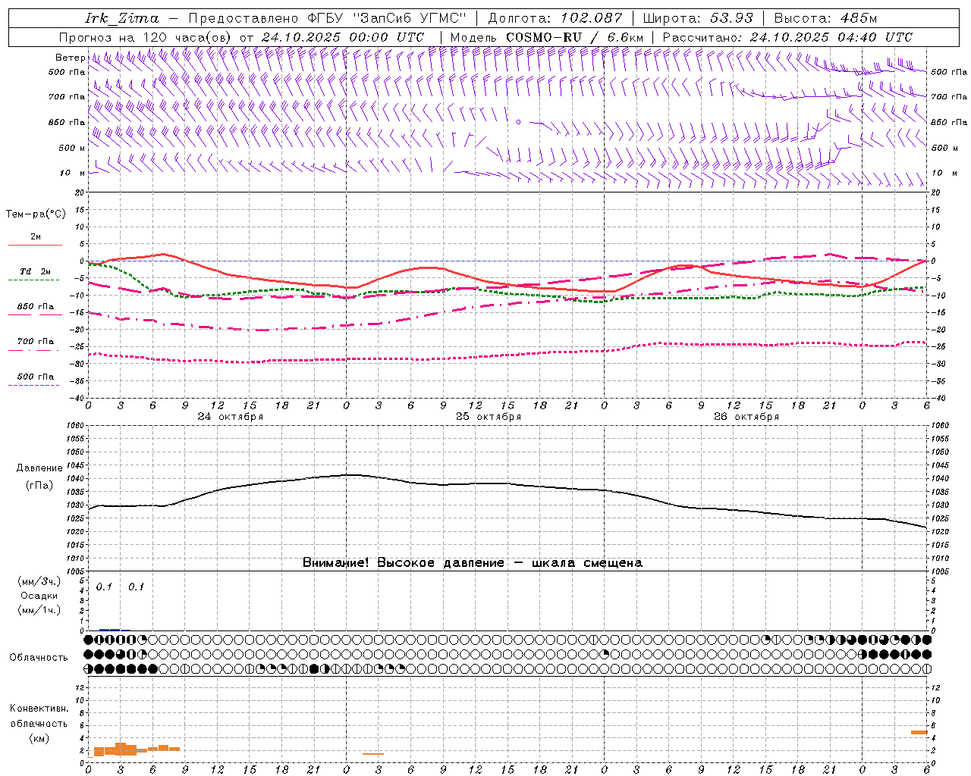Click the warning "Внимание! Высокое давление — шкала смещена"

pyautogui.click(x=472, y=563)
